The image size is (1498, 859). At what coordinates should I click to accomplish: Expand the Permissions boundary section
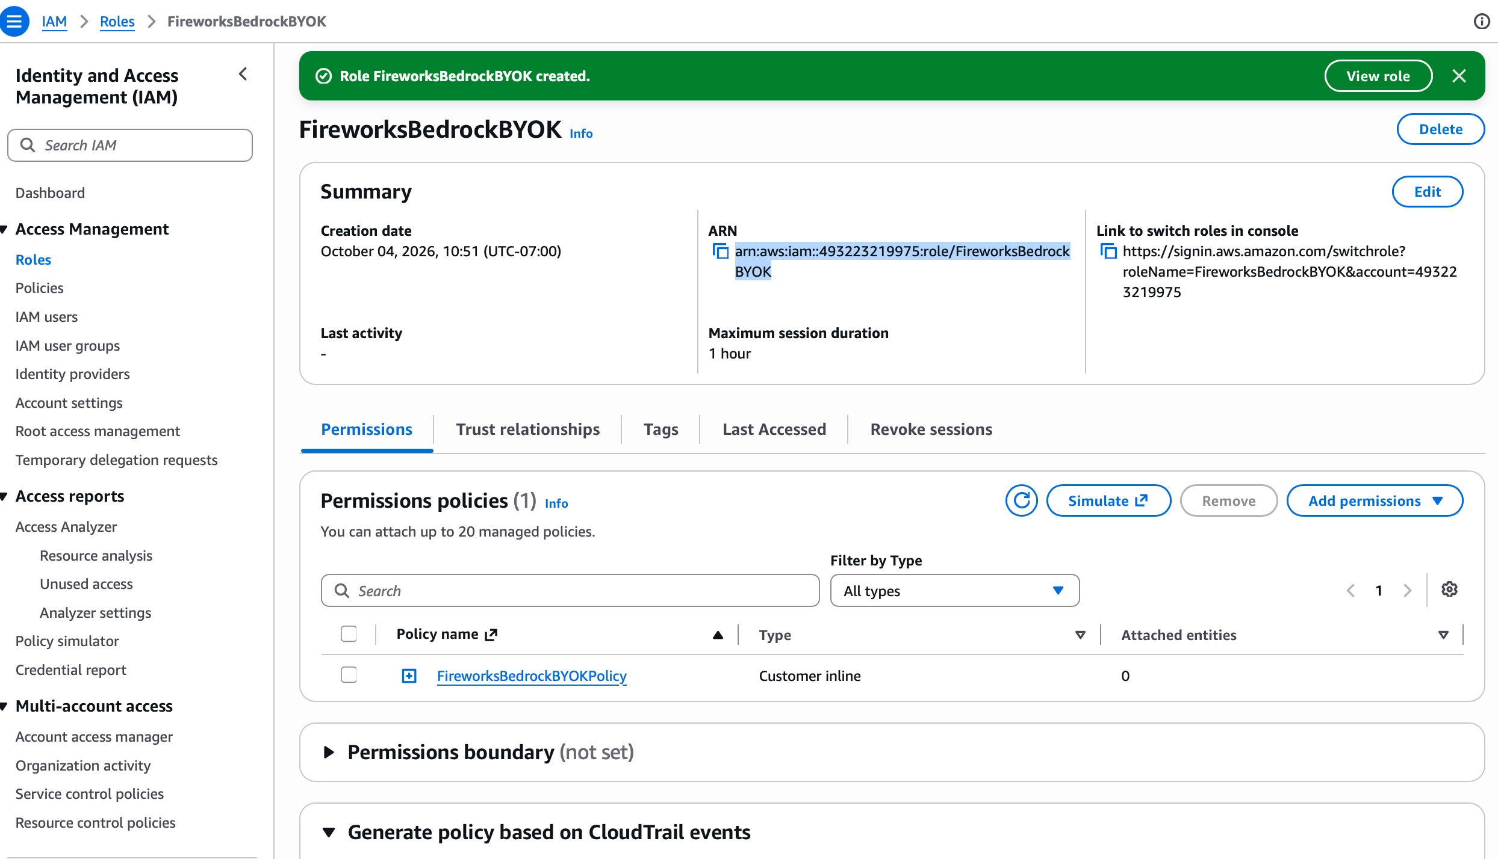pyautogui.click(x=329, y=752)
